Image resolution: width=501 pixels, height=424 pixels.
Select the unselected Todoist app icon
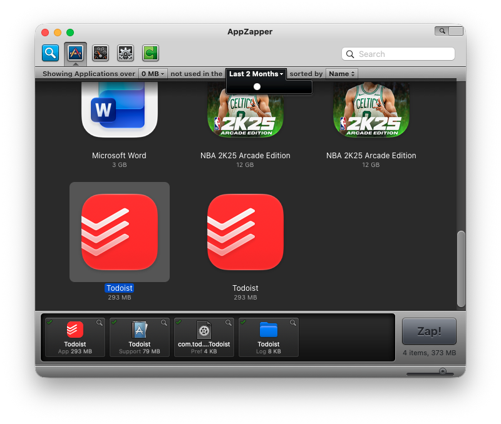(245, 232)
